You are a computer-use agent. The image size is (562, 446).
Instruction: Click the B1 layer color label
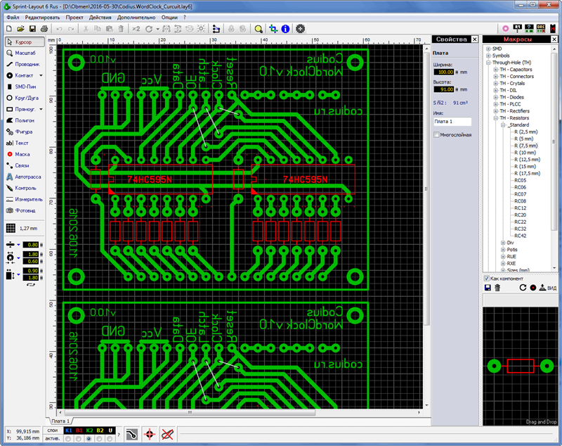click(x=79, y=429)
